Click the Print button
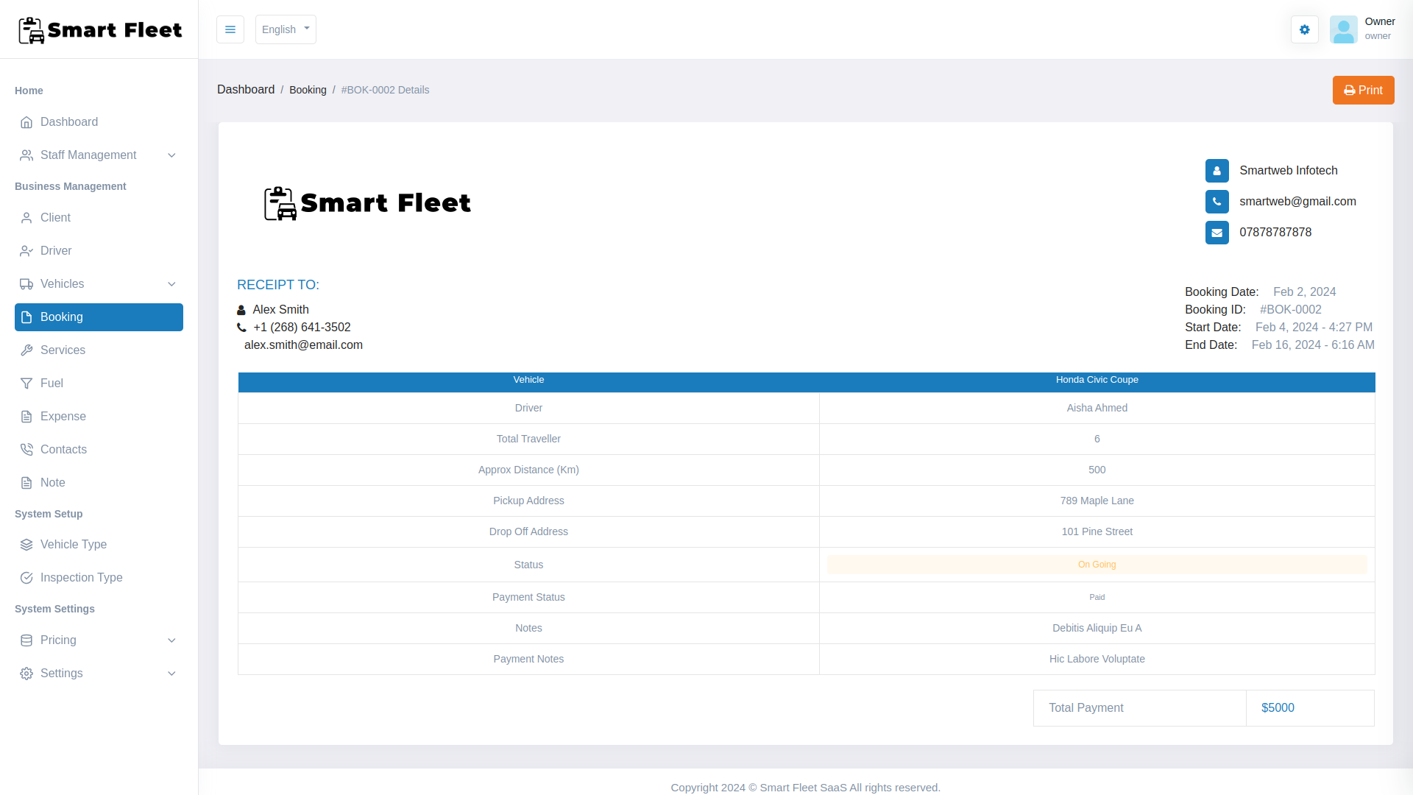The image size is (1413, 795). click(1363, 90)
